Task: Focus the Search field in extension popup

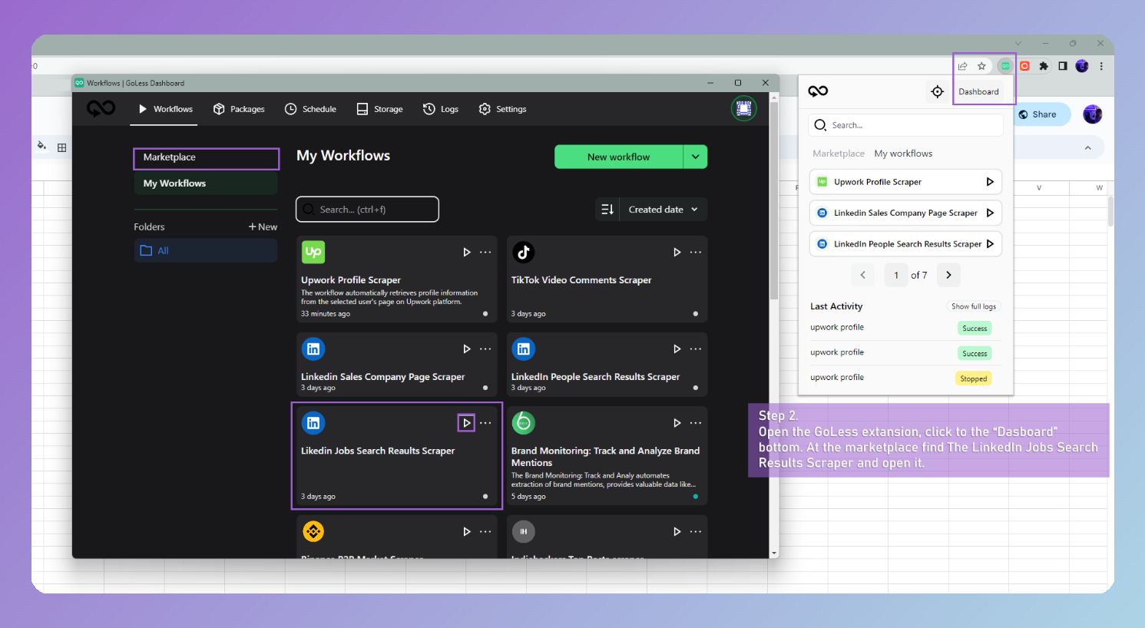Action: tap(906, 125)
